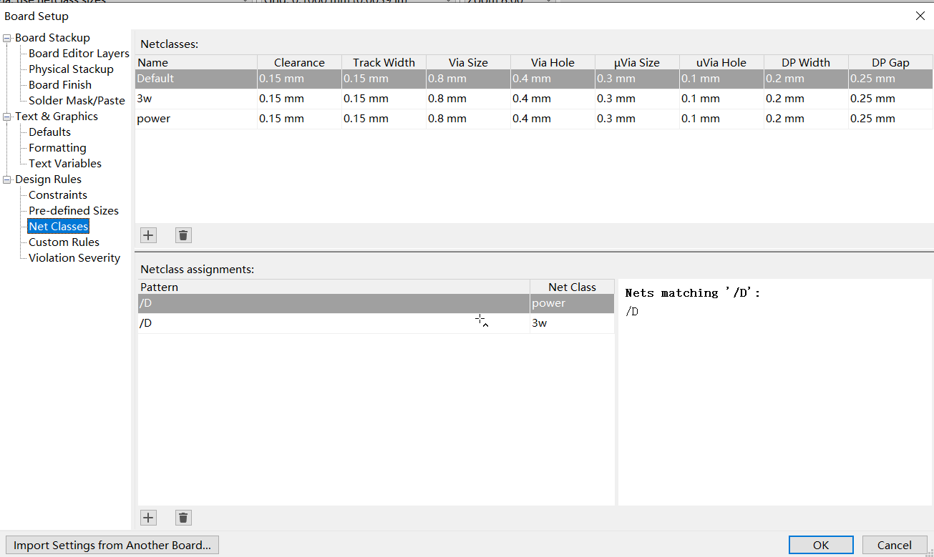Open Violation Severity page
Image resolution: width=934 pixels, height=557 pixels.
pos(74,258)
